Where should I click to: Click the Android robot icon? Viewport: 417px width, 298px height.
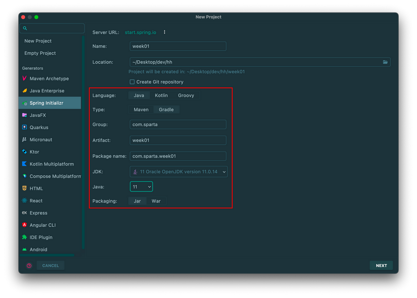(24, 249)
